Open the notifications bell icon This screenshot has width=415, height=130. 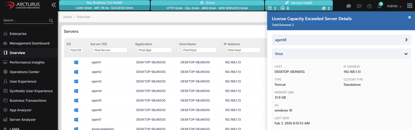coord(379,6)
